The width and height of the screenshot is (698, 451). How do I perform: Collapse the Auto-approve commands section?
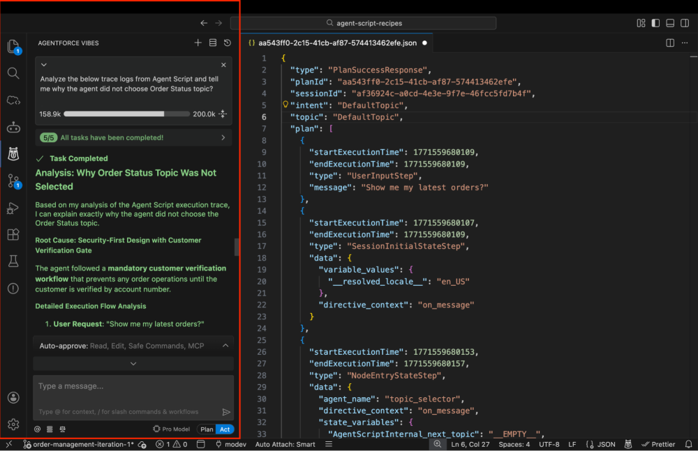coord(225,345)
